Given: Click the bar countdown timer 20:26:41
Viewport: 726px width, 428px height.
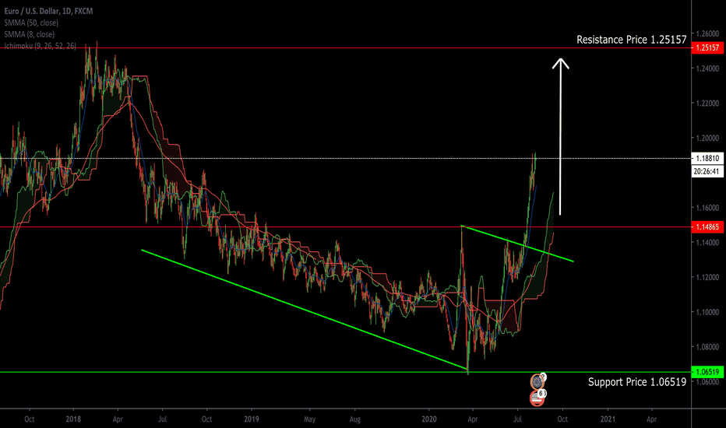Looking at the screenshot, I should (x=707, y=171).
